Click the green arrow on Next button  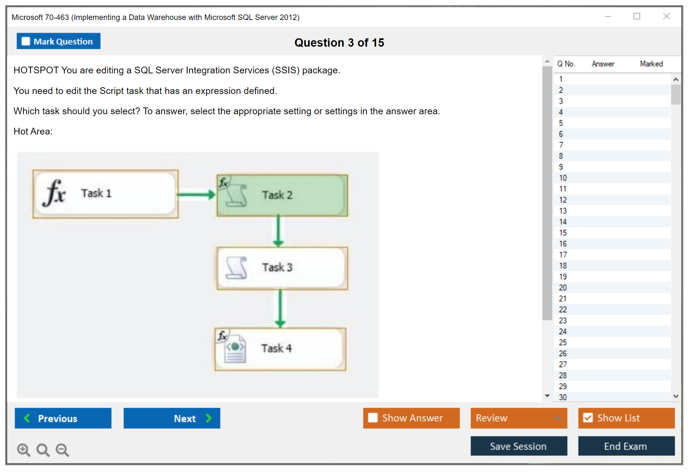coord(209,418)
